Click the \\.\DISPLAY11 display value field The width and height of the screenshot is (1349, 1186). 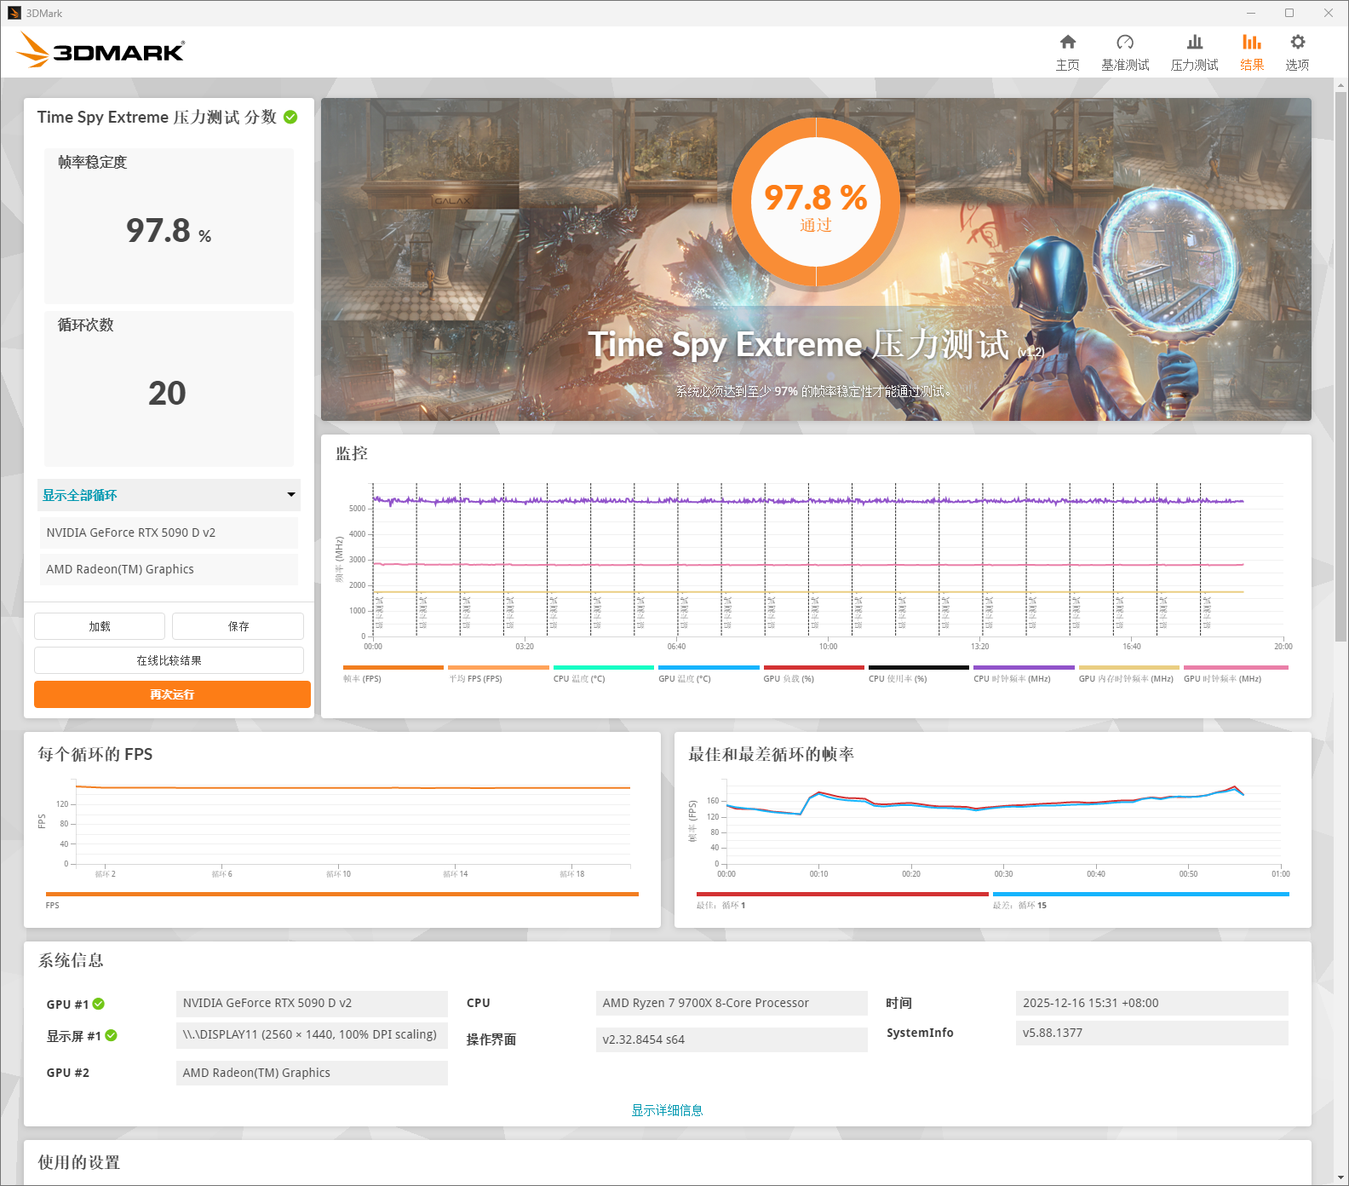pyautogui.click(x=312, y=1034)
